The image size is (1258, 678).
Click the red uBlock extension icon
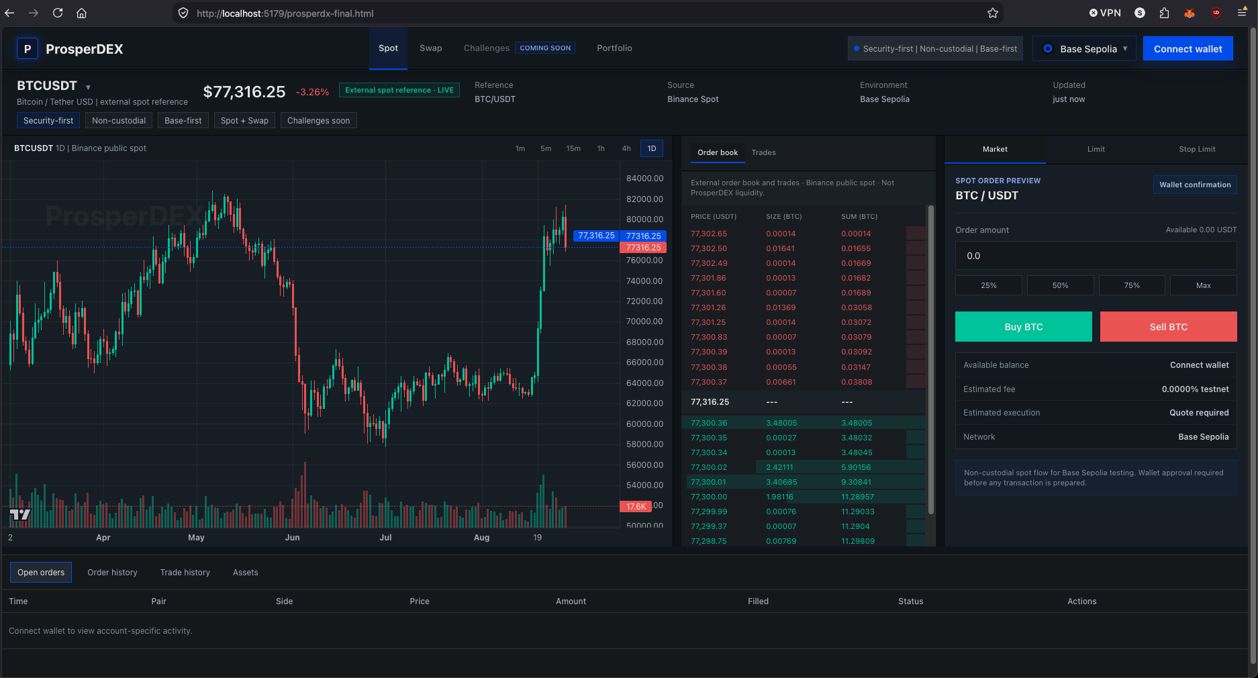pos(1216,13)
